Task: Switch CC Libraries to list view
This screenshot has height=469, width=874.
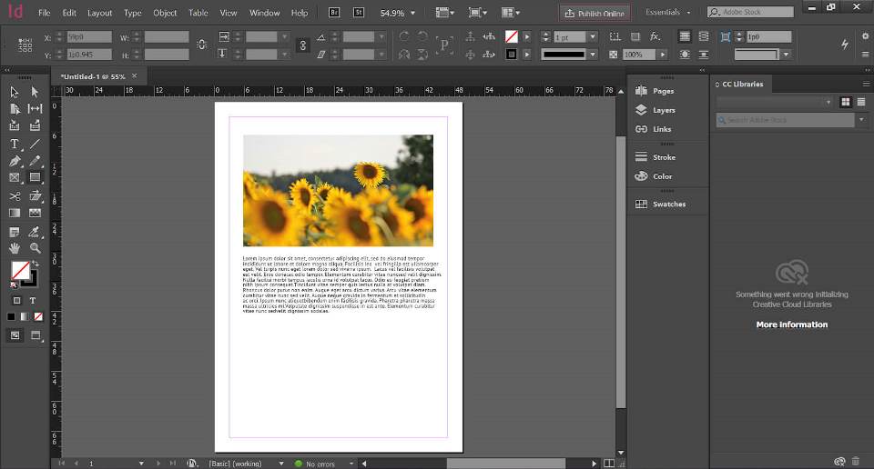Action: [x=859, y=102]
